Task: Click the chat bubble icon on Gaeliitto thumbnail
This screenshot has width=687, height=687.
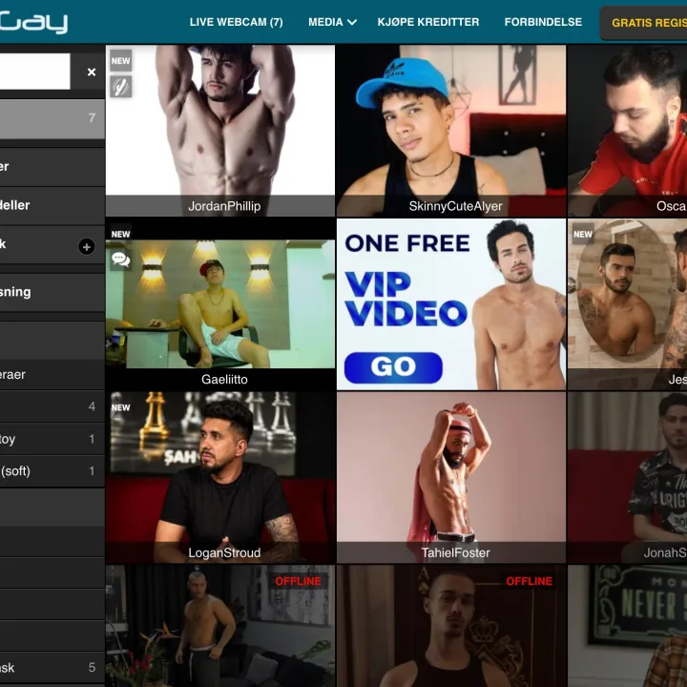Action: coord(120,260)
